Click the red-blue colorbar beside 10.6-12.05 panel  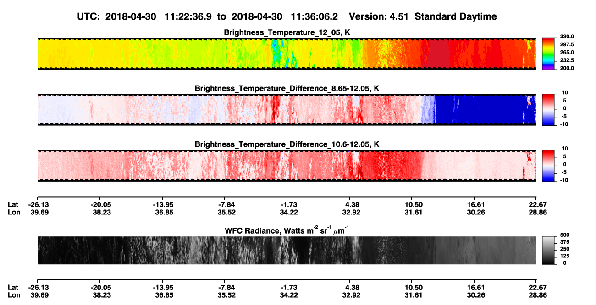[x=548, y=165]
